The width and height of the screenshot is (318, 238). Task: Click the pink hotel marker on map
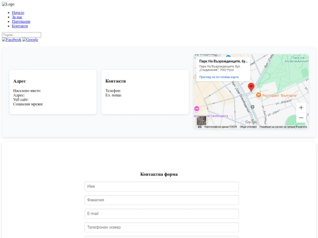coord(197,109)
